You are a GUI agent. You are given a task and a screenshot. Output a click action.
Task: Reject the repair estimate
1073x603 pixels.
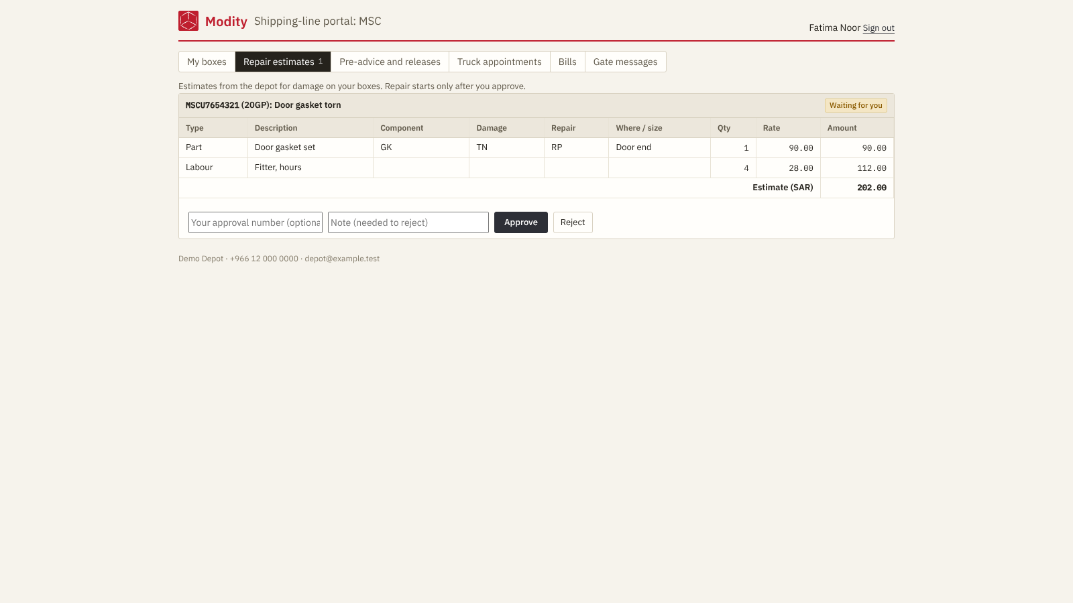tap(573, 222)
